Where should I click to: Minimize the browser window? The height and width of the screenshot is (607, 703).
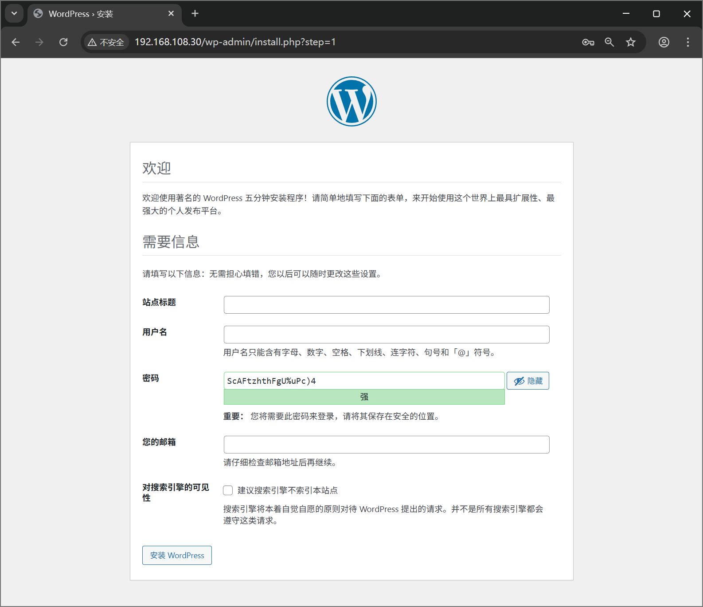626,13
